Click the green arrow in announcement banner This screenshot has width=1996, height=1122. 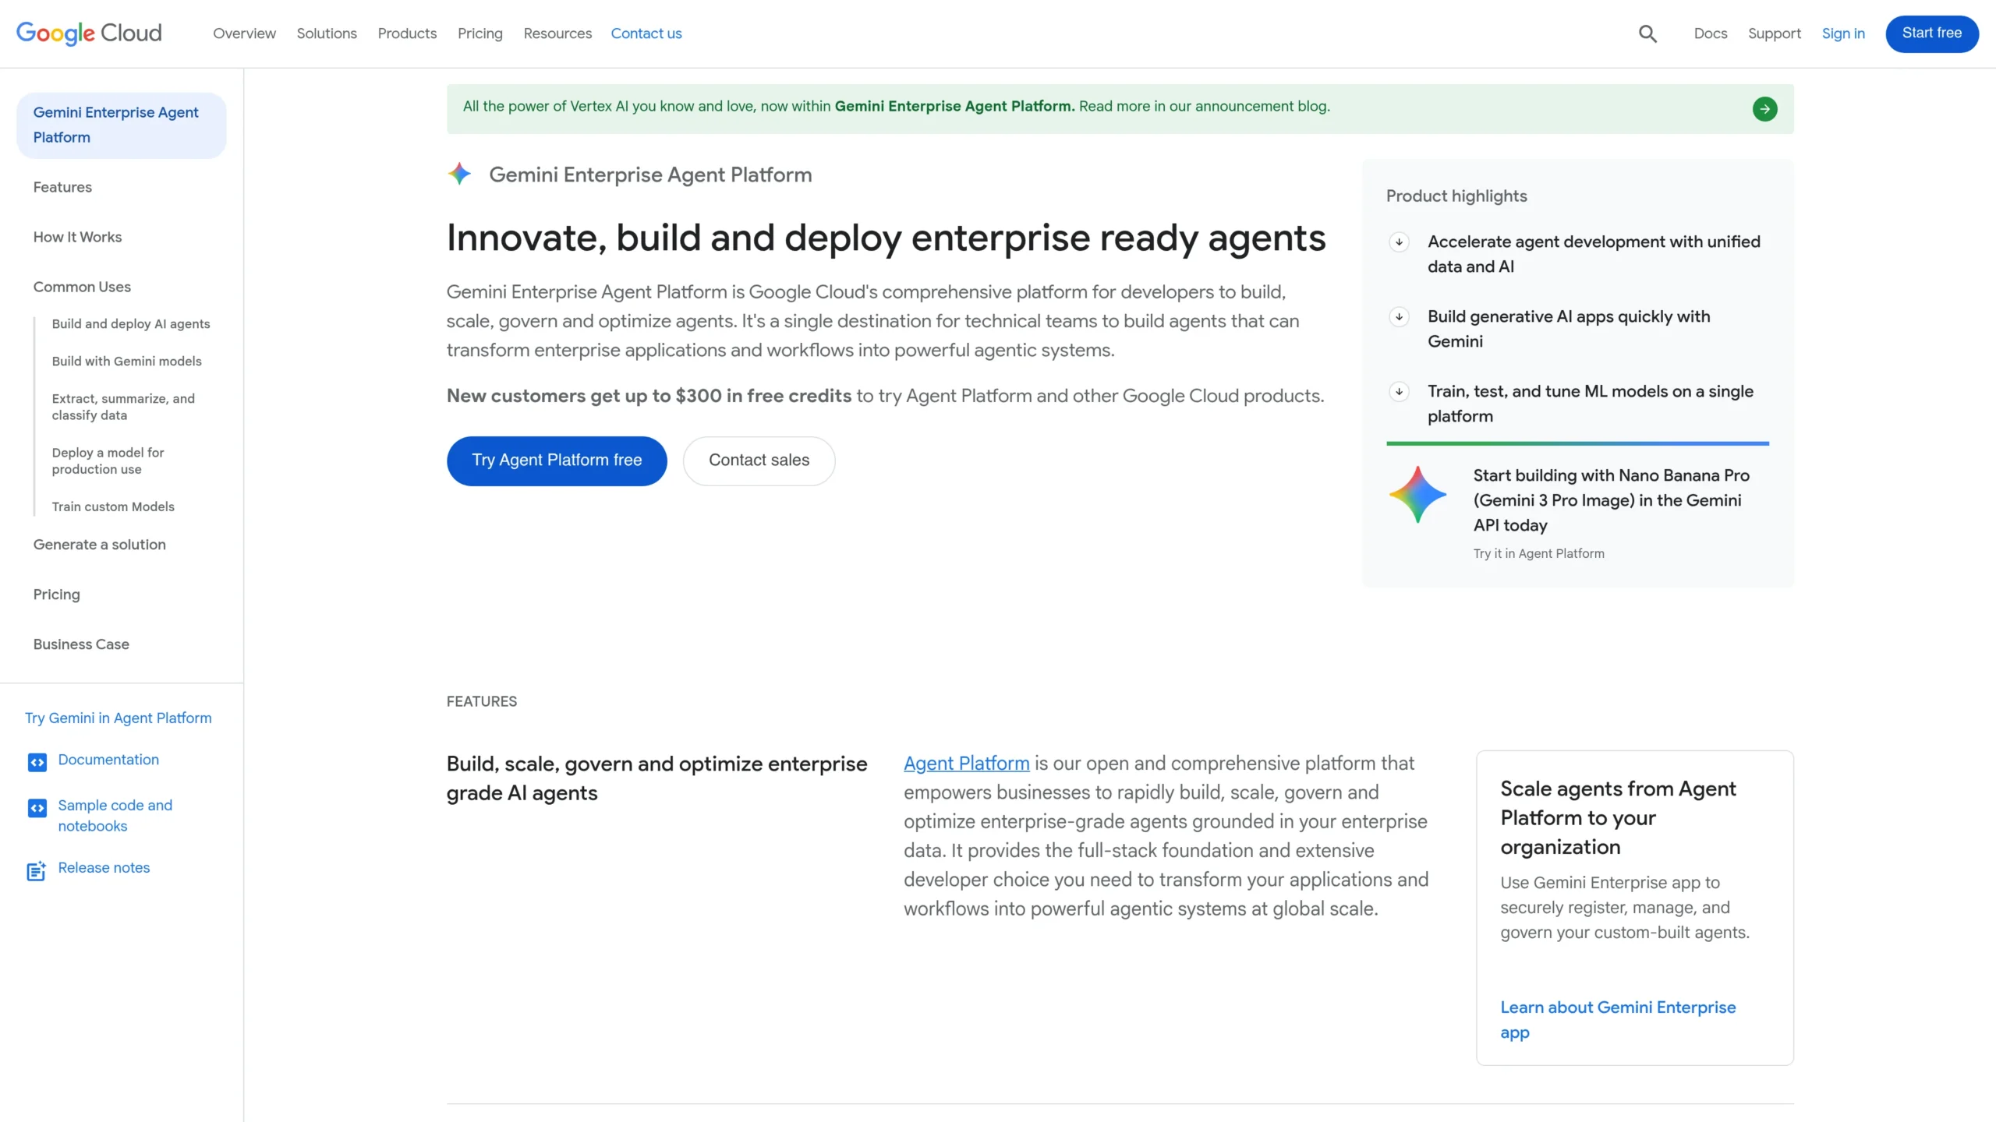point(1764,109)
